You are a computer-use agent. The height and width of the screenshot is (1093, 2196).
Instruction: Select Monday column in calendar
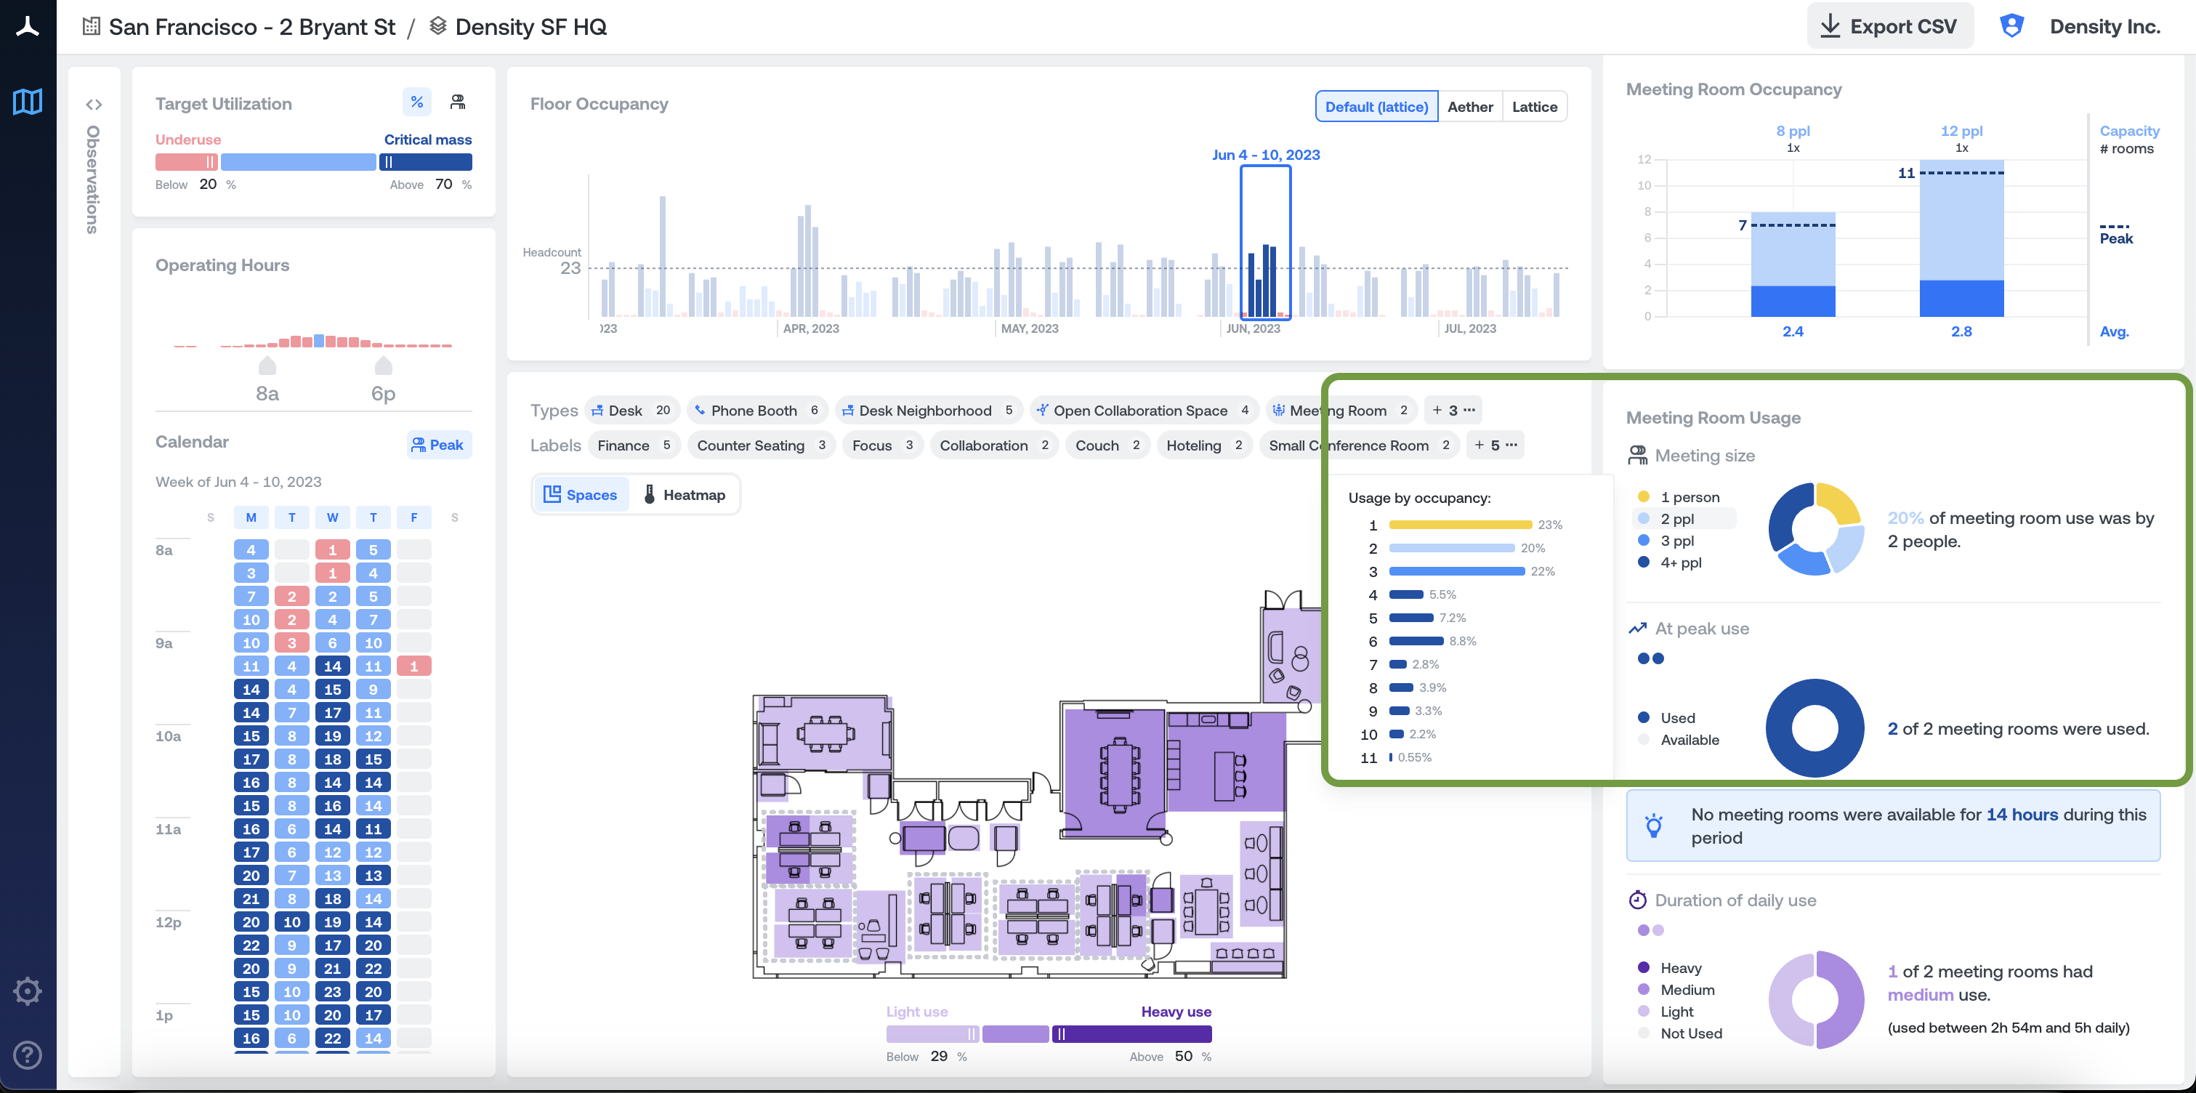pos(251,517)
